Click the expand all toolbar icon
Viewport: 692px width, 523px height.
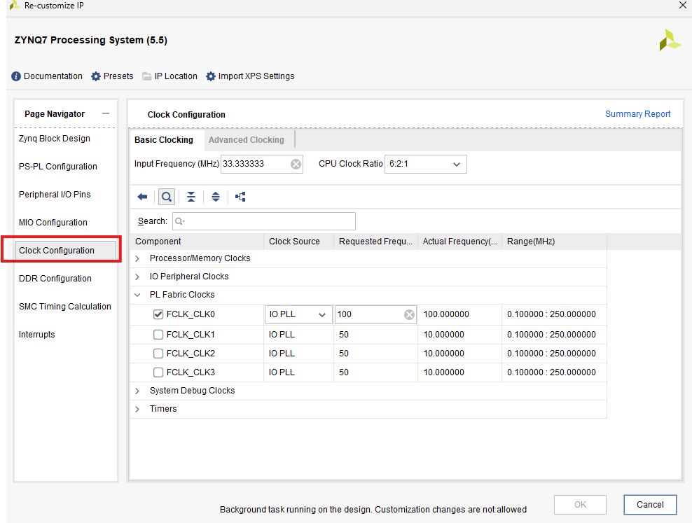coord(215,197)
